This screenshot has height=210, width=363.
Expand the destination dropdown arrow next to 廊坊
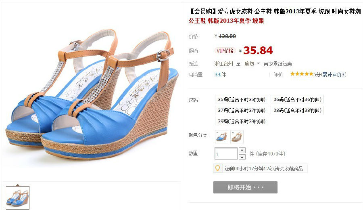pyautogui.click(x=258, y=63)
